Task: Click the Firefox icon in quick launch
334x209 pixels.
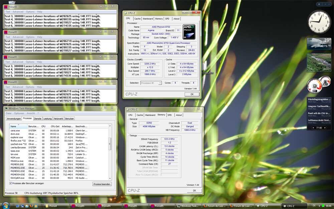Action: [31, 206]
